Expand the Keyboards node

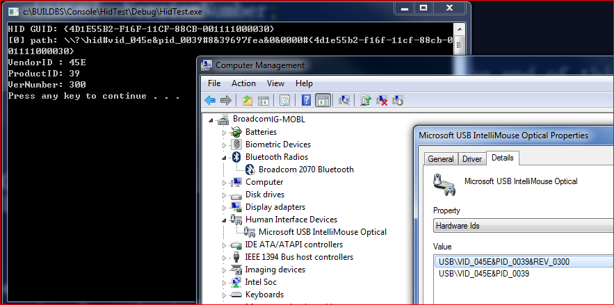tap(225, 295)
